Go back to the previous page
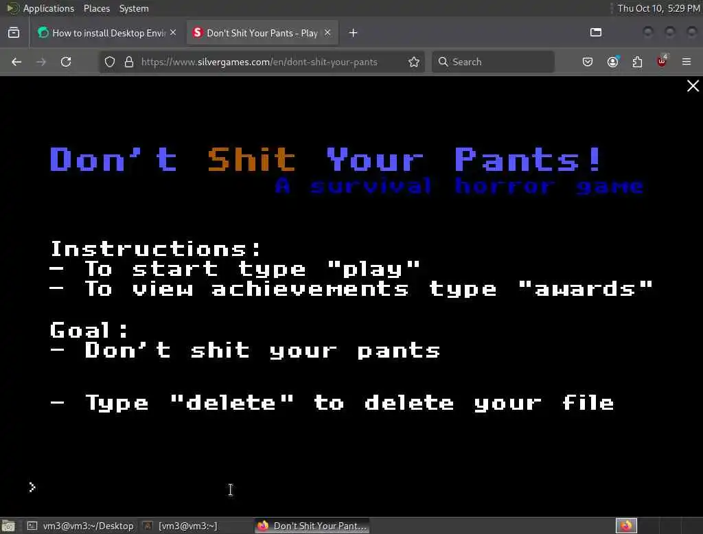The width and height of the screenshot is (703, 534). coord(16,62)
